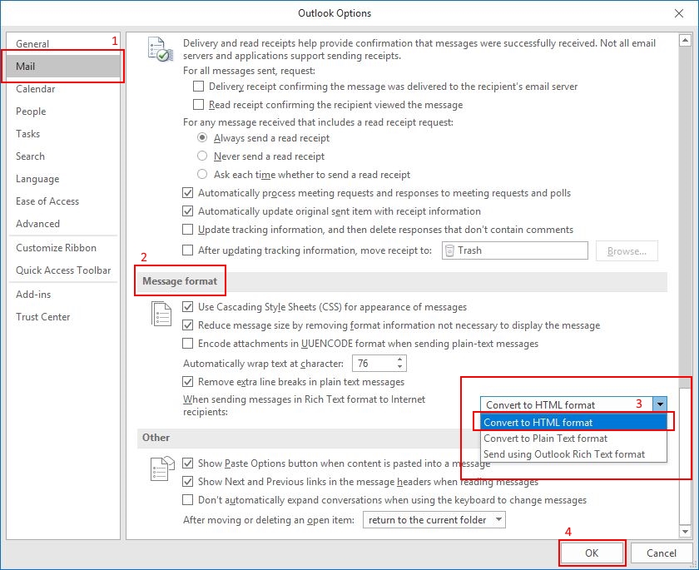The height and width of the screenshot is (570, 699).
Task: Toggle Use Cascading Style Sheets option
Action: point(188,306)
